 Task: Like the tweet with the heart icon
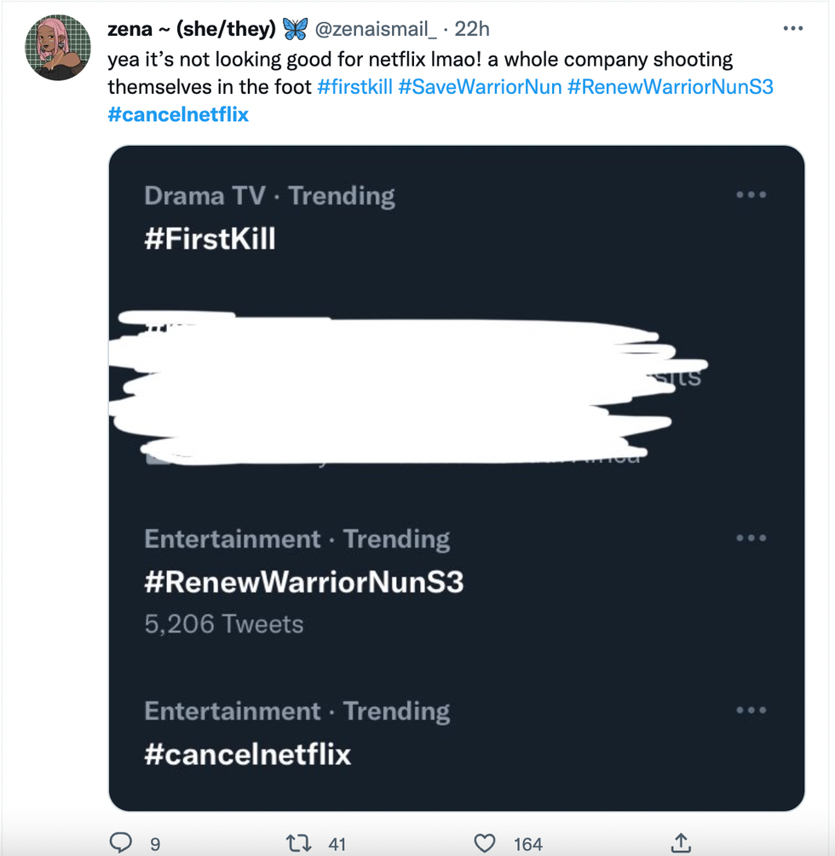(484, 843)
